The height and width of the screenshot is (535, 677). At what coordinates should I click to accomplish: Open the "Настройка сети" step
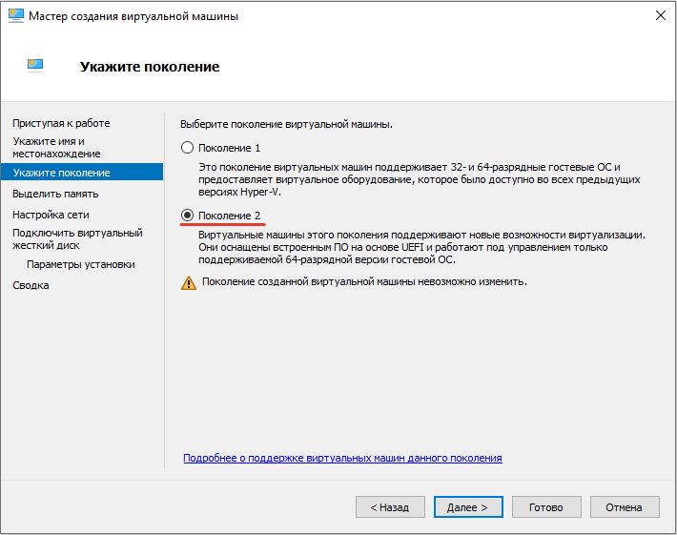(x=51, y=215)
